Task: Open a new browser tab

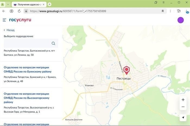Action: (x=49, y=4)
